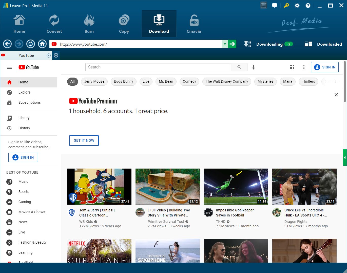Open the Copy module
This screenshot has height=273, width=347.
[x=124, y=24]
